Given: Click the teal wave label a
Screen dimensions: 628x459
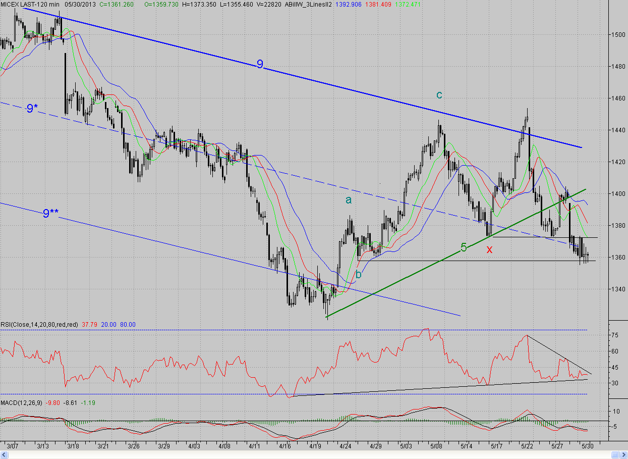Looking at the screenshot, I should [x=349, y=200].
